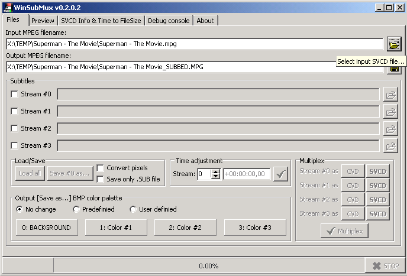Click the Input MPEG filename text field
This screenshot has width=407, height=276.
click(x=194, y=44)
